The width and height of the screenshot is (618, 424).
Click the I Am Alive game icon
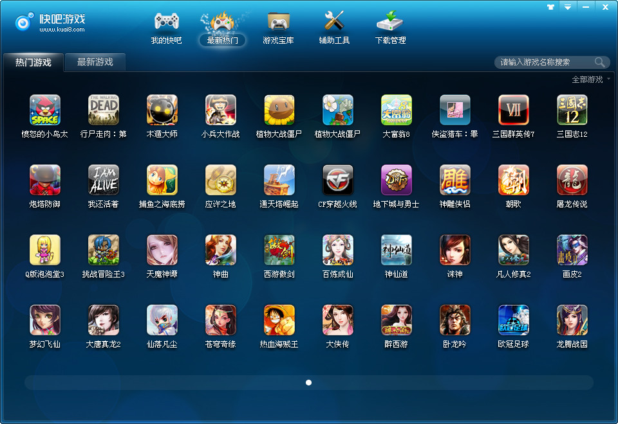[x=104, y=180]
